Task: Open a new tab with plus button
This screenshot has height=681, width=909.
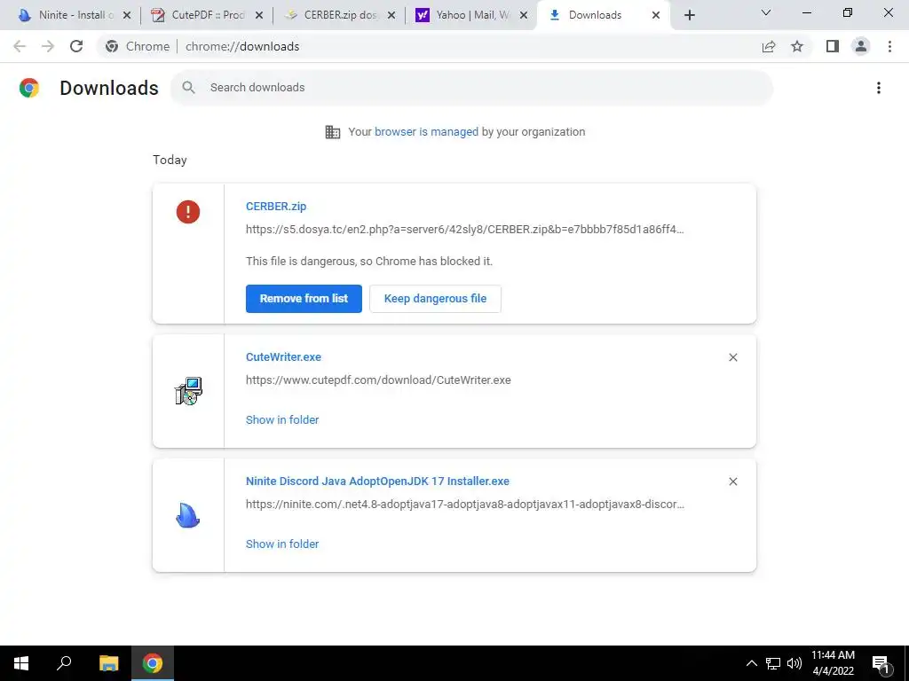Action: click(x=689, y=16)
